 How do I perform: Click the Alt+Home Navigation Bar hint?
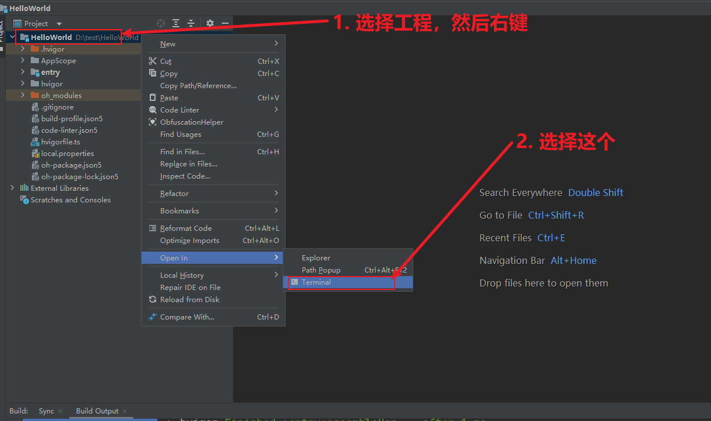pyautogui.click(x=573, y=260)
